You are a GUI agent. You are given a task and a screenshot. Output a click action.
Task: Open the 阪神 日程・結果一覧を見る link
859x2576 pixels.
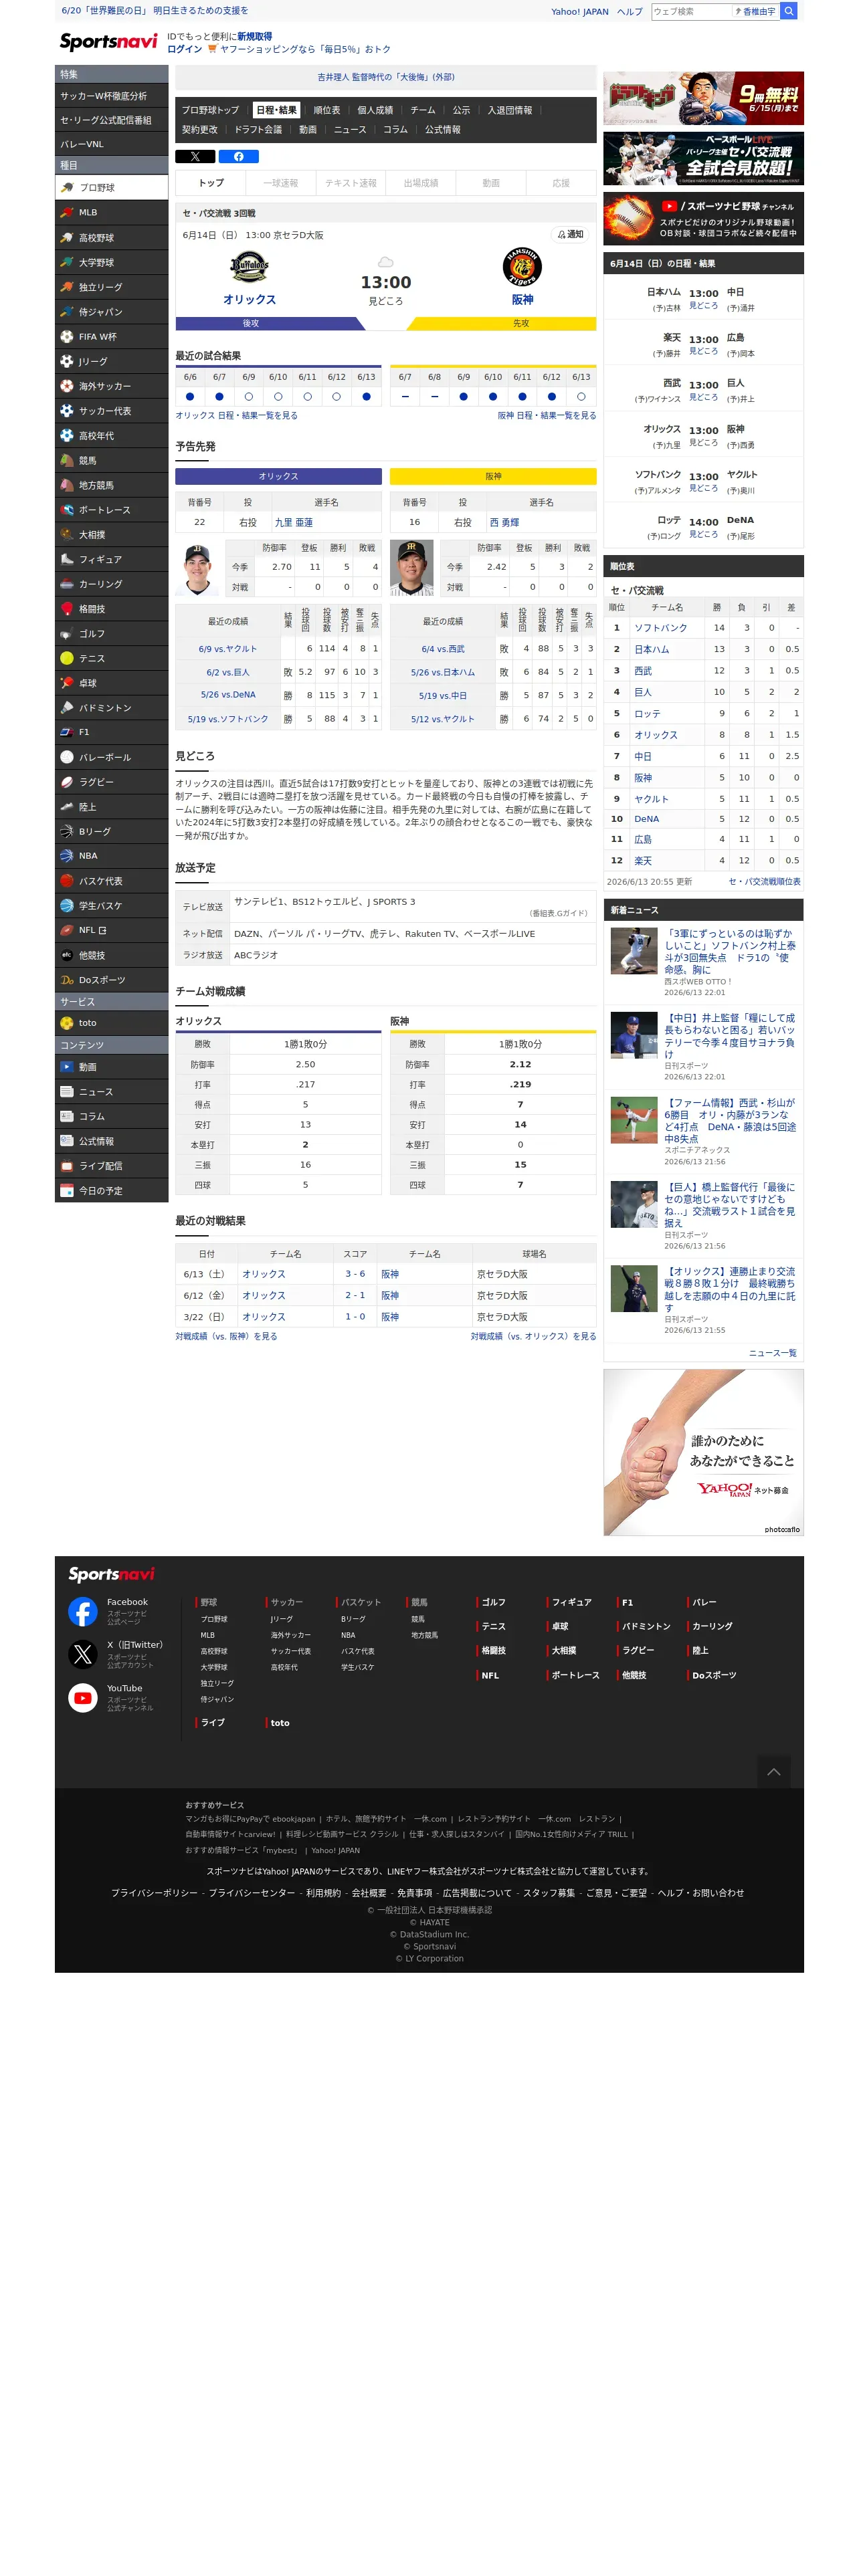tap(546, 416)
